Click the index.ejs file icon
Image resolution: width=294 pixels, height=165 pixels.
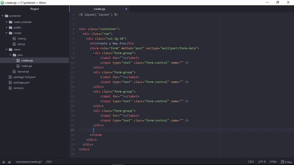[x=18, y=66]
